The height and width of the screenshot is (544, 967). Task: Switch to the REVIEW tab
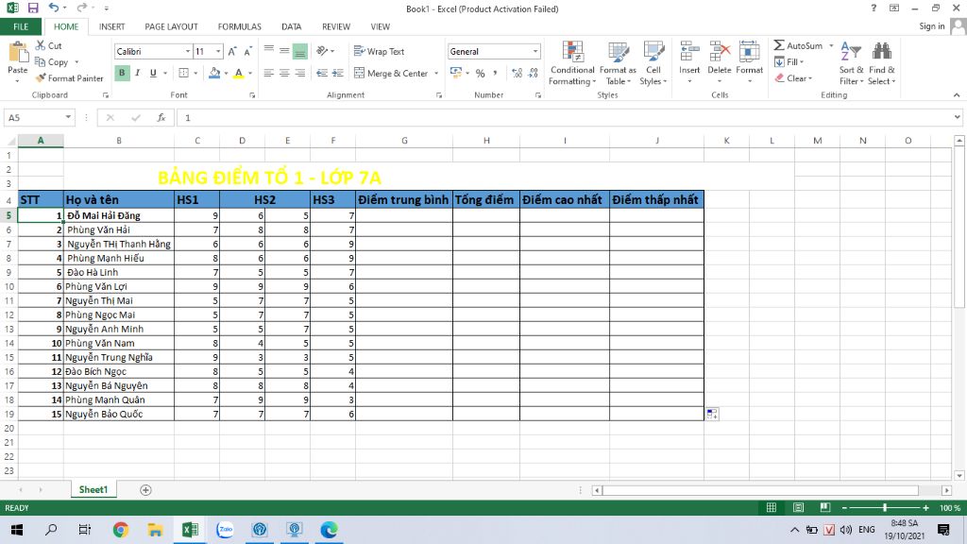(x=335, y=26)
